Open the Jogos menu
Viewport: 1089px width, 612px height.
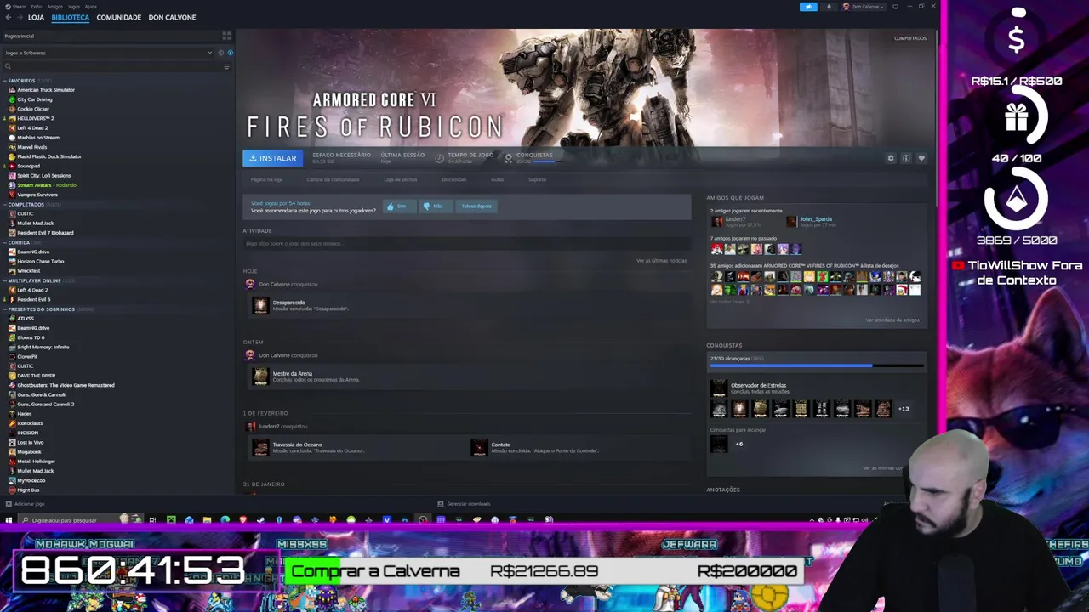pyautogui.click(x=73, y=7)
